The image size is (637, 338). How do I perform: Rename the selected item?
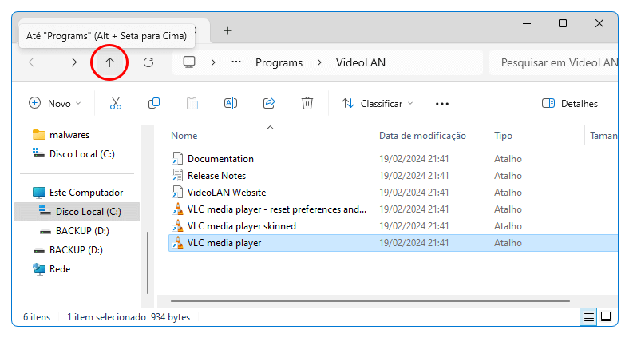(231, 103)
